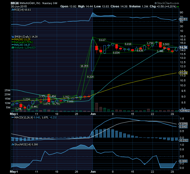Click the 1.440 retracement label
190x174 pixels.
(160, 51)
